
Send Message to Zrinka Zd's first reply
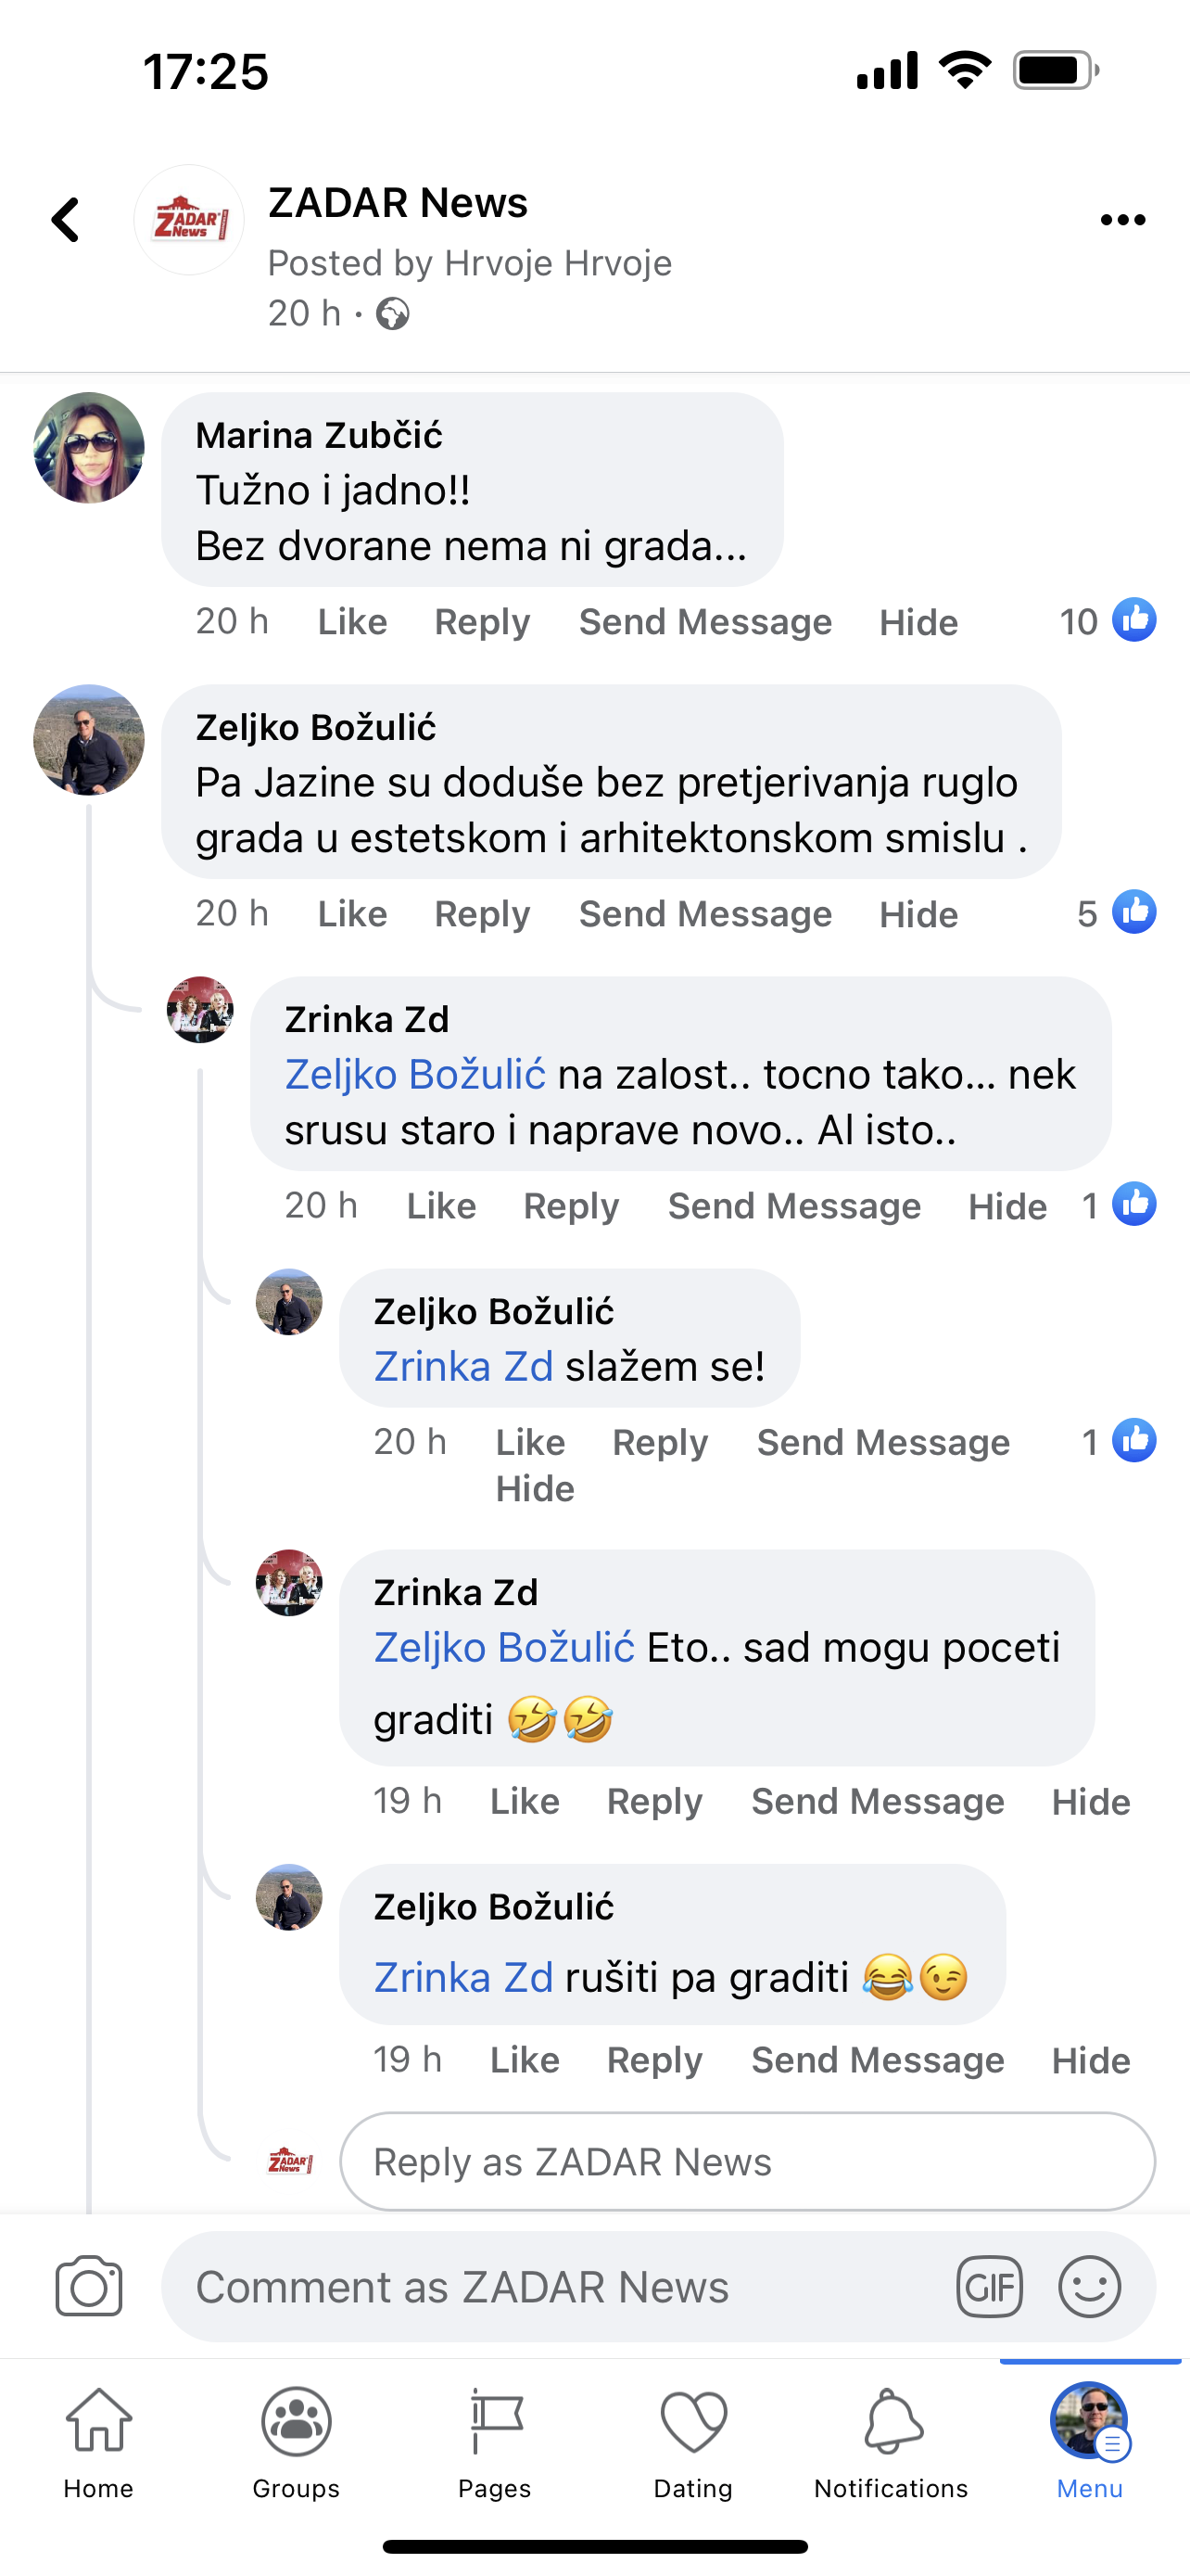(794, 1206)
